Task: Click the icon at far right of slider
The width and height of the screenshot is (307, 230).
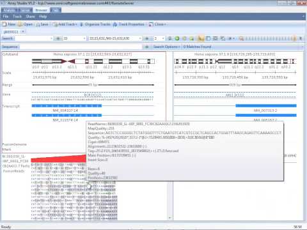Action: pyautogui.click(x=301, y=38)
